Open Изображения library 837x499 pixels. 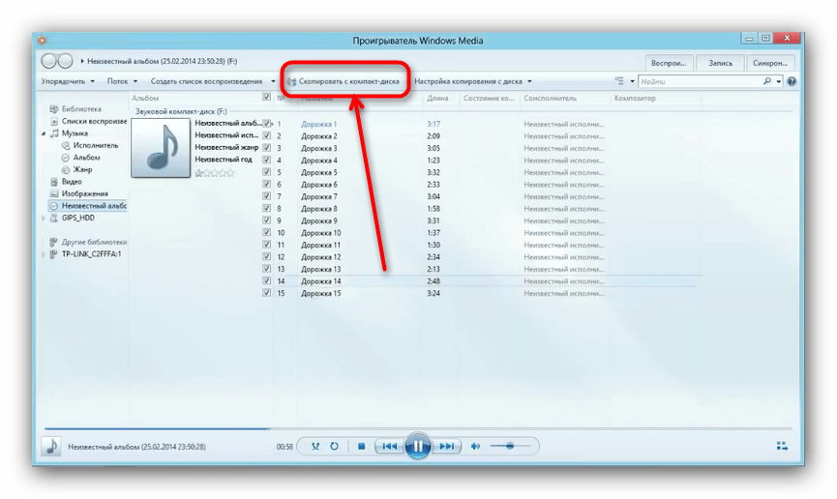[x=84, y=193]
